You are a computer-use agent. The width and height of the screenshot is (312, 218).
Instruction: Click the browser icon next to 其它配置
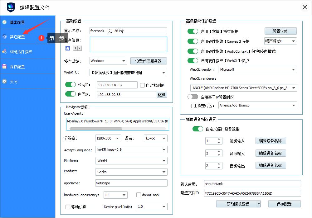(x=4, y=37)
